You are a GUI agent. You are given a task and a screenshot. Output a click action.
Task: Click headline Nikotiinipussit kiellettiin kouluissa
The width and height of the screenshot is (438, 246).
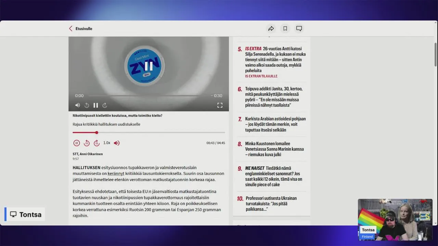(117, 115)
